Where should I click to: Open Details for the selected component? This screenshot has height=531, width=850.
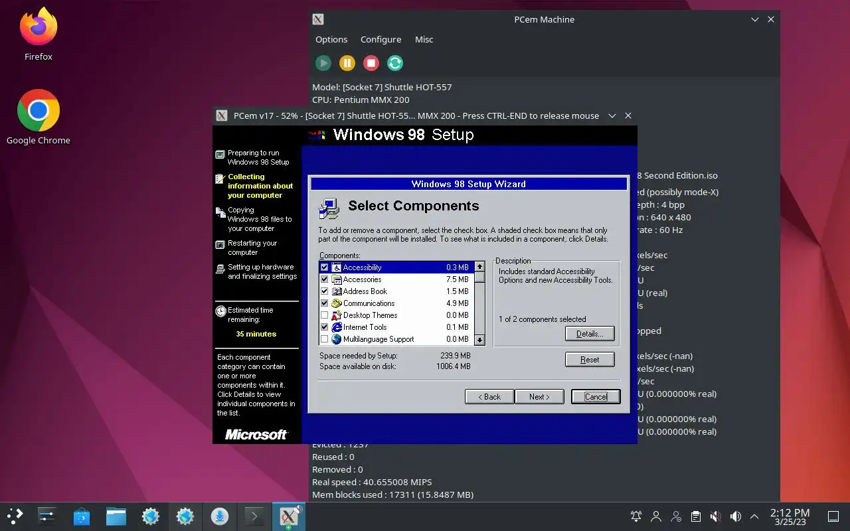click(590, 333)
